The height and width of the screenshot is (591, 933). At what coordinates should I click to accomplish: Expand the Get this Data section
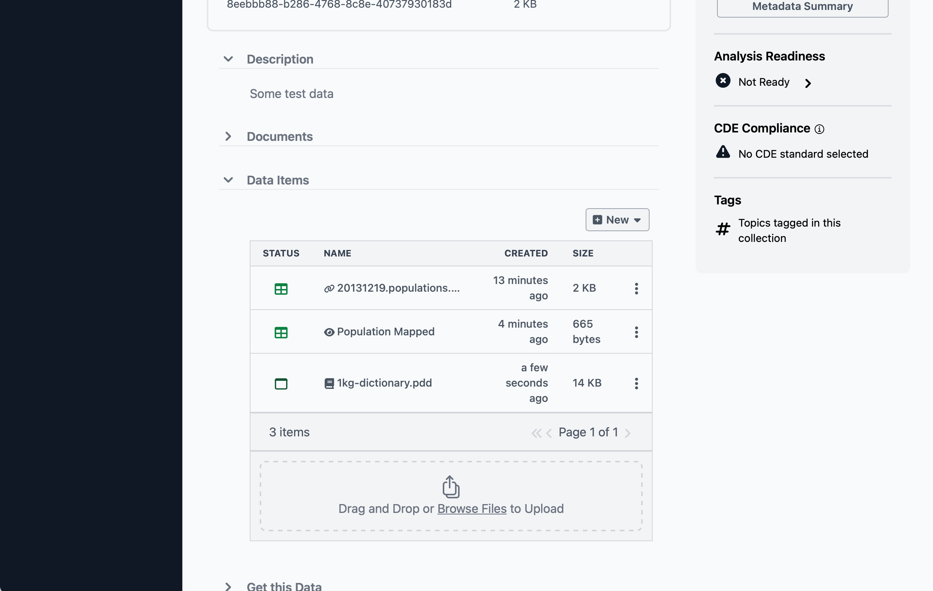pos(228,586)
